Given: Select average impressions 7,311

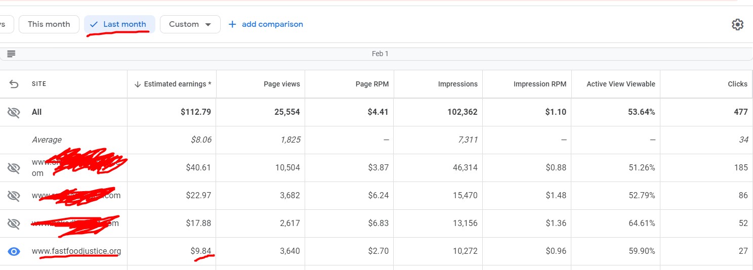Looking at the screenshot, I should pos(468,140).
